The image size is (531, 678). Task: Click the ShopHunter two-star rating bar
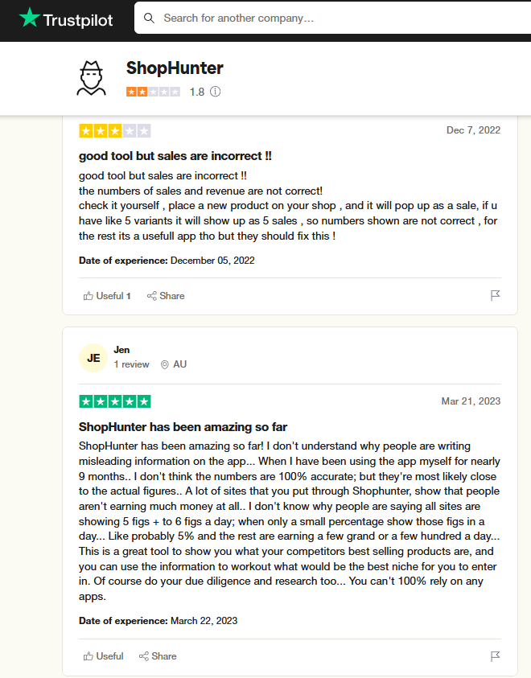coord(153,92)
